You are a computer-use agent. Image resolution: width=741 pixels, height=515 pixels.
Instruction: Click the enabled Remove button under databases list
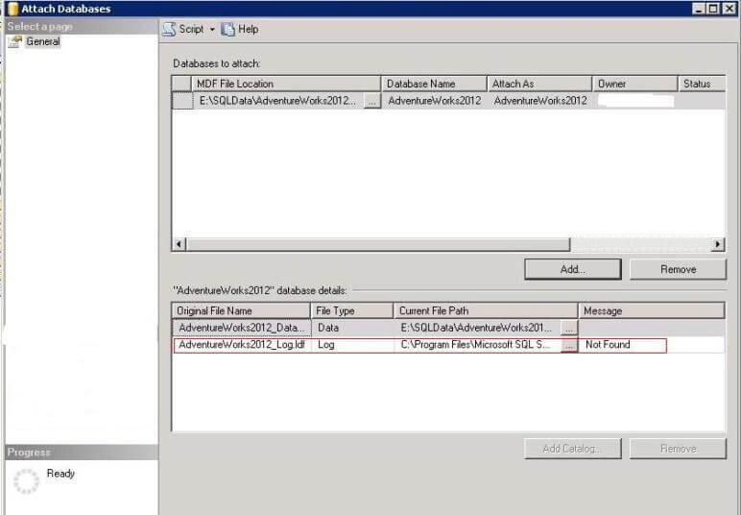(679, 269)
